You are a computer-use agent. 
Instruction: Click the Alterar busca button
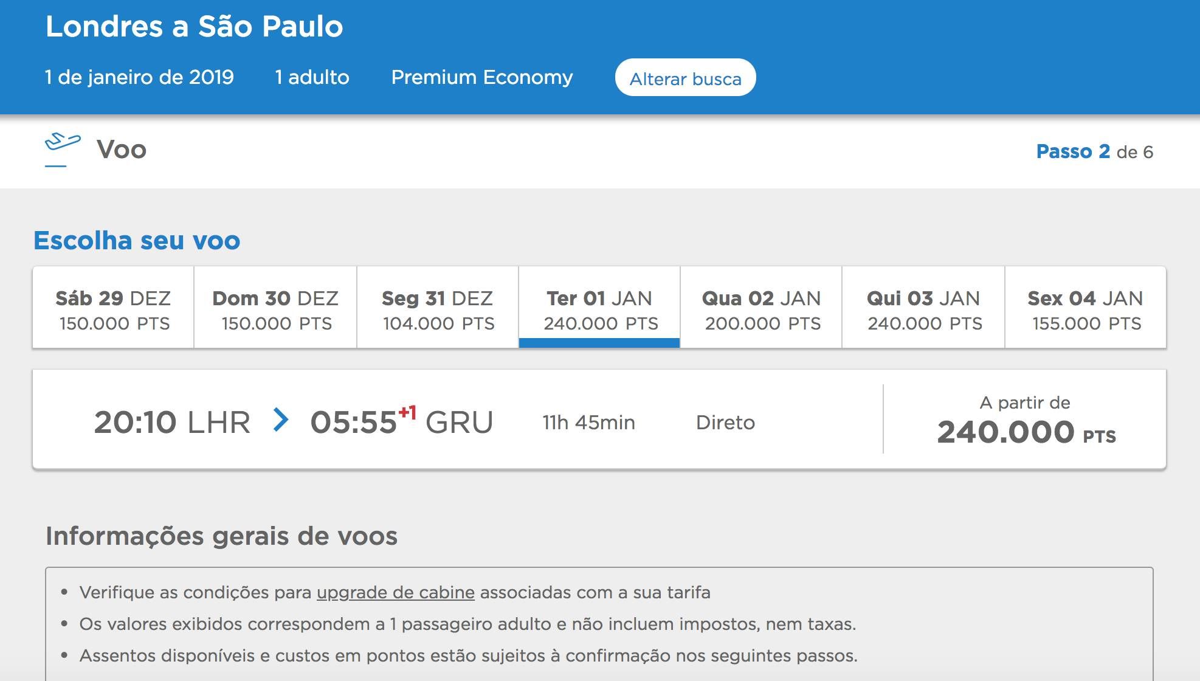[685, 77]
